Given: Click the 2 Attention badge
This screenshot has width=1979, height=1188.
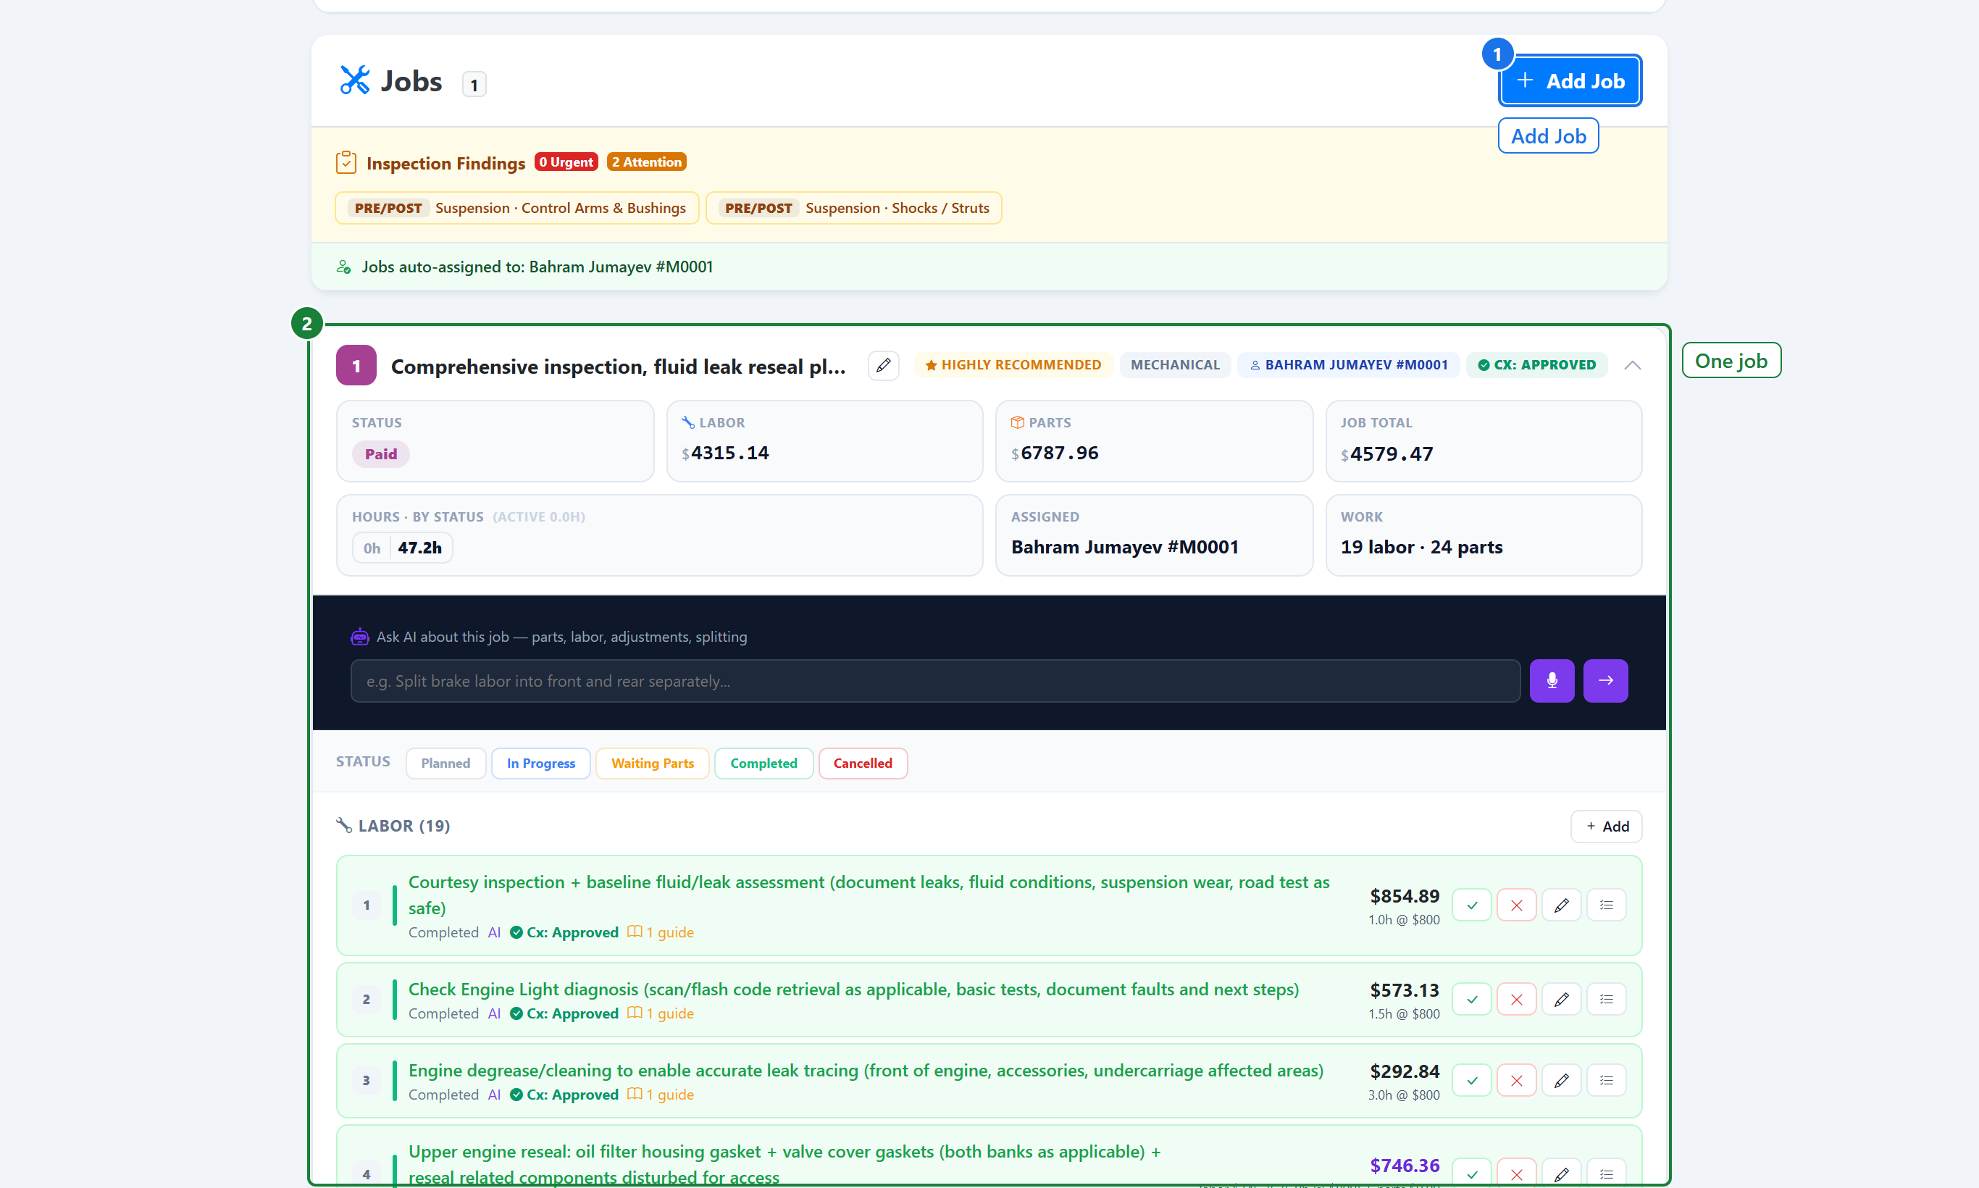Looking at the screenshot, I should [645, 162].
